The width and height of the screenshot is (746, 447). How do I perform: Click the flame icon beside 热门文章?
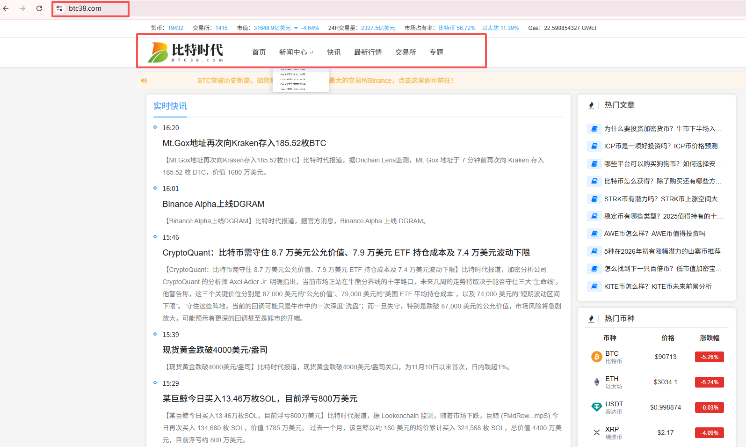point(591,105)
